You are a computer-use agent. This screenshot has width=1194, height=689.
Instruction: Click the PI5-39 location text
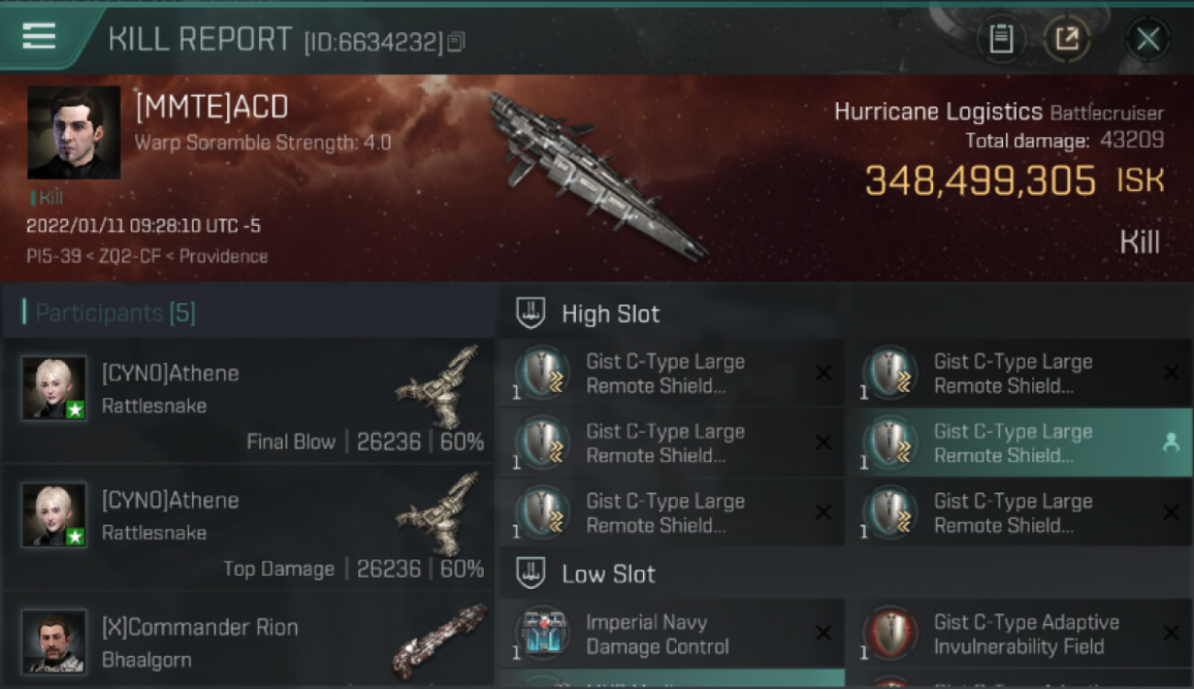(53, 256)
